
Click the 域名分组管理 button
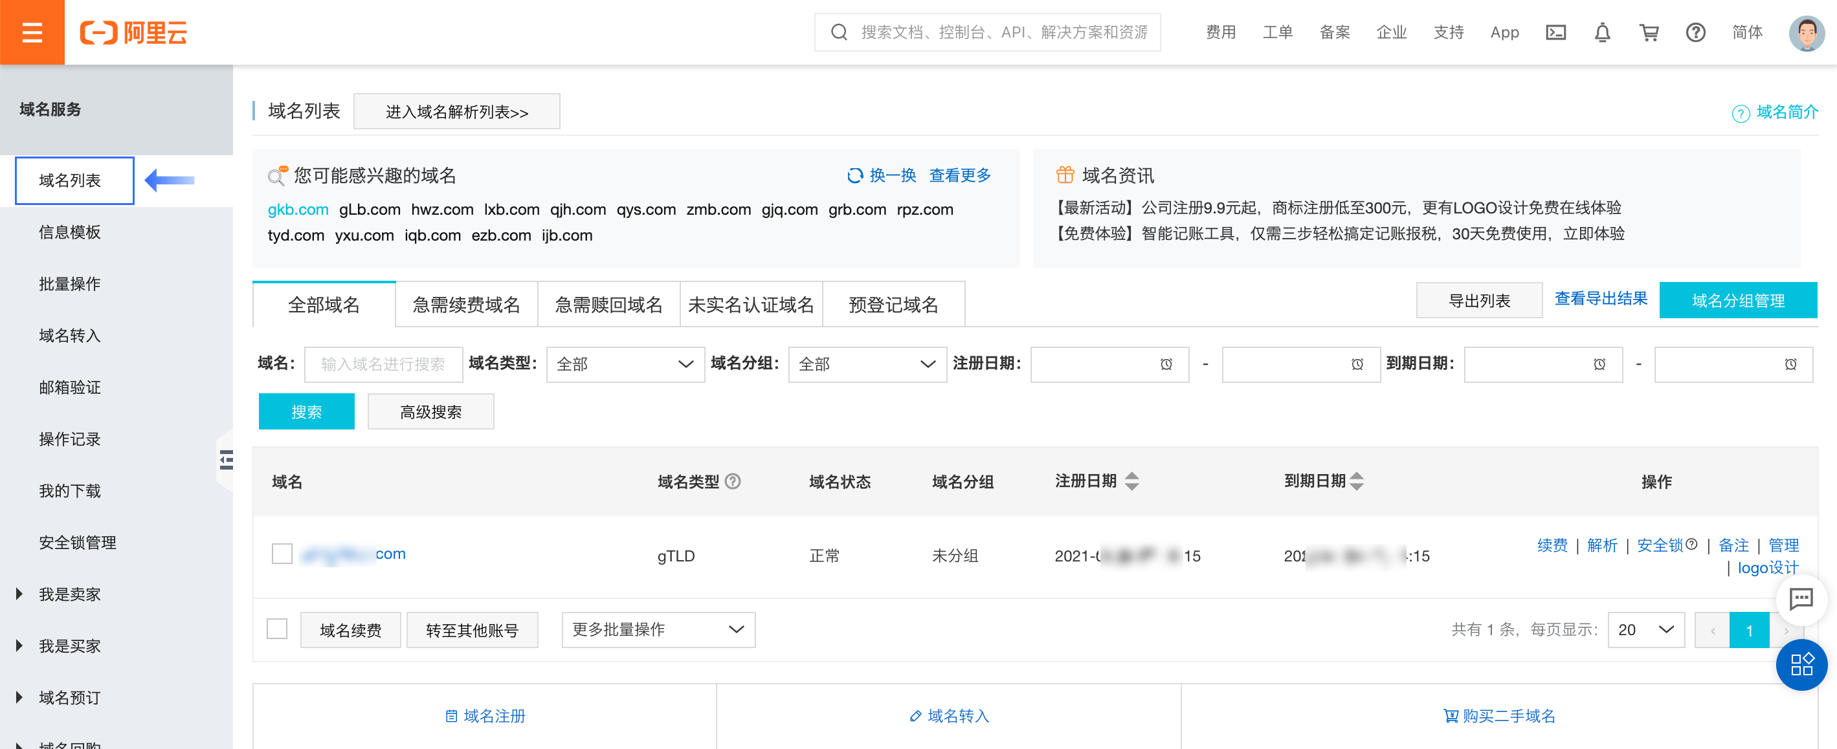pos(1738,300)
